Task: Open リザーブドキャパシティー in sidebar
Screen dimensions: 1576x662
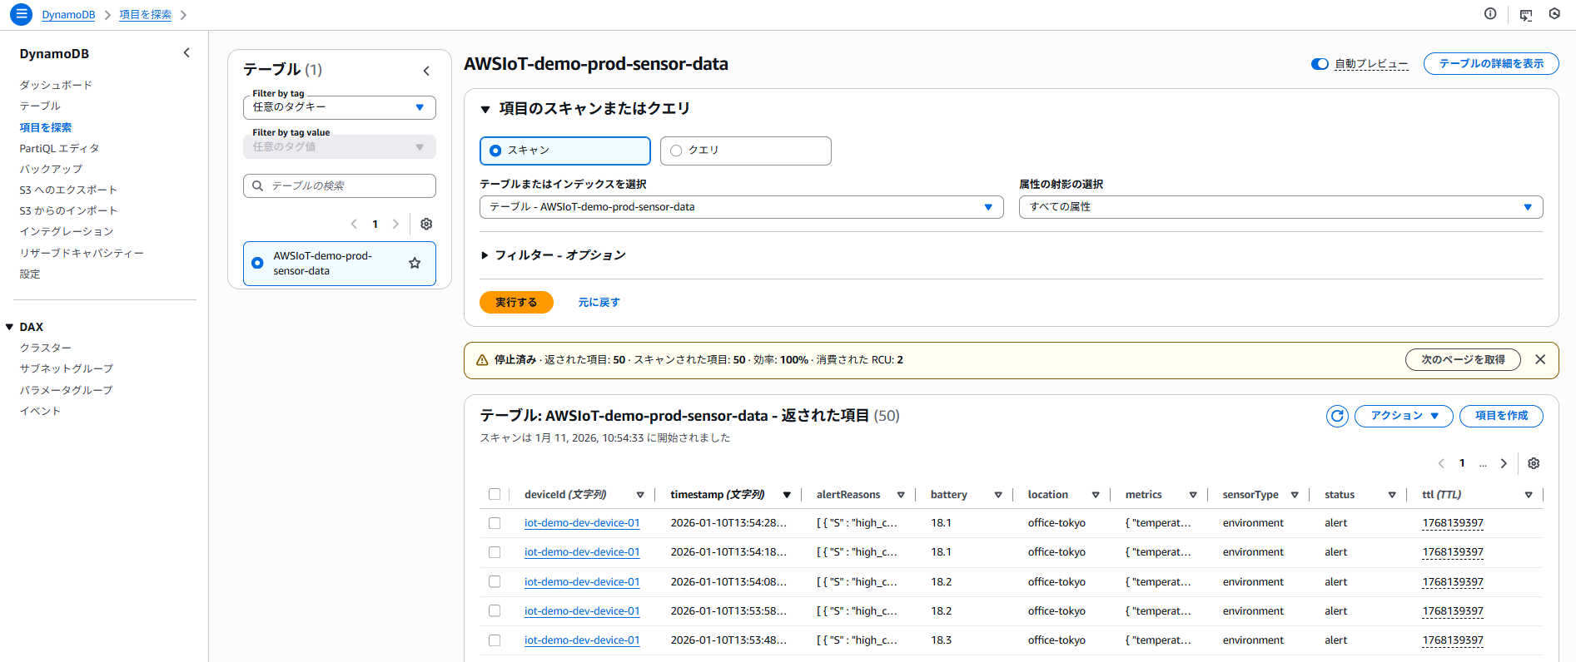Action: click(x=82, y=253)
